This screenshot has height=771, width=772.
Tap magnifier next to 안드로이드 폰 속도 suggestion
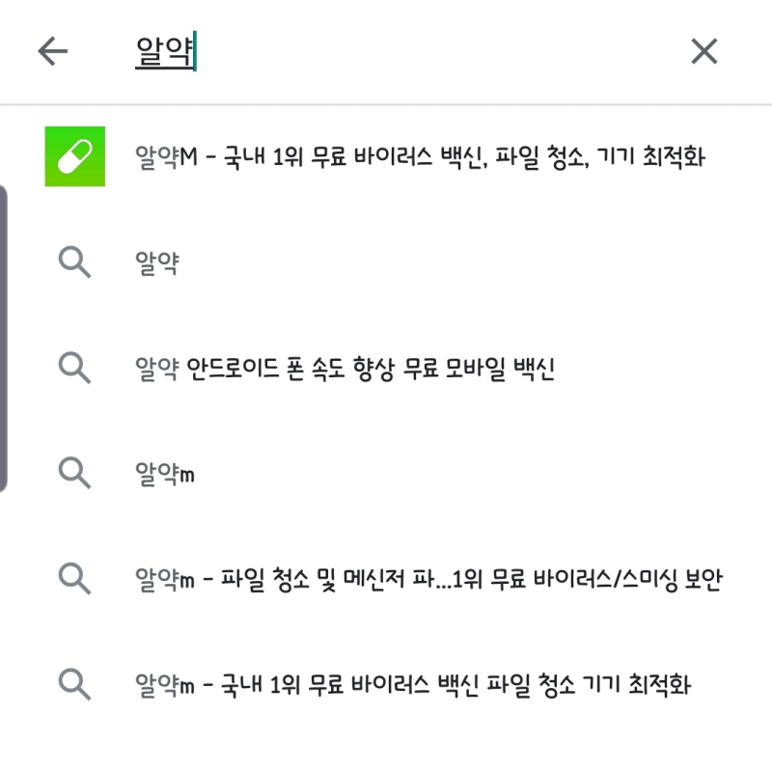pyautogui.click(x=74, y=368)
